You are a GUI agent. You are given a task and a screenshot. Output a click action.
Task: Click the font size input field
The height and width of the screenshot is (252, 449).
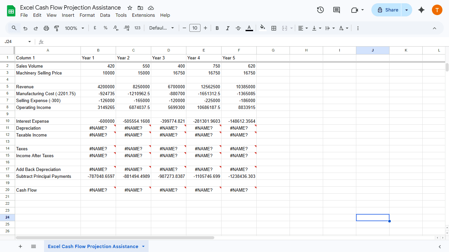pos(195,28)
